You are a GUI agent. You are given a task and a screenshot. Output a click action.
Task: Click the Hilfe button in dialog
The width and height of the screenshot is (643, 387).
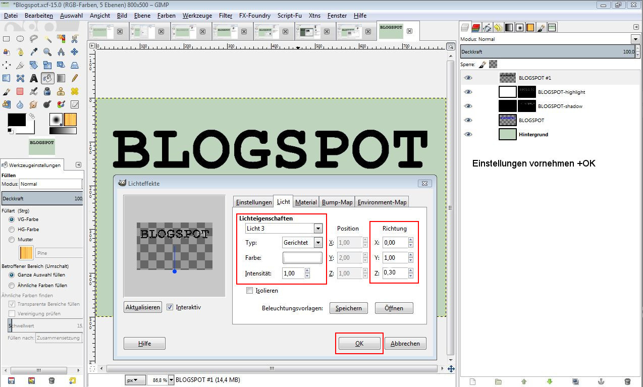pyautogui.click(x=144, y=343)
